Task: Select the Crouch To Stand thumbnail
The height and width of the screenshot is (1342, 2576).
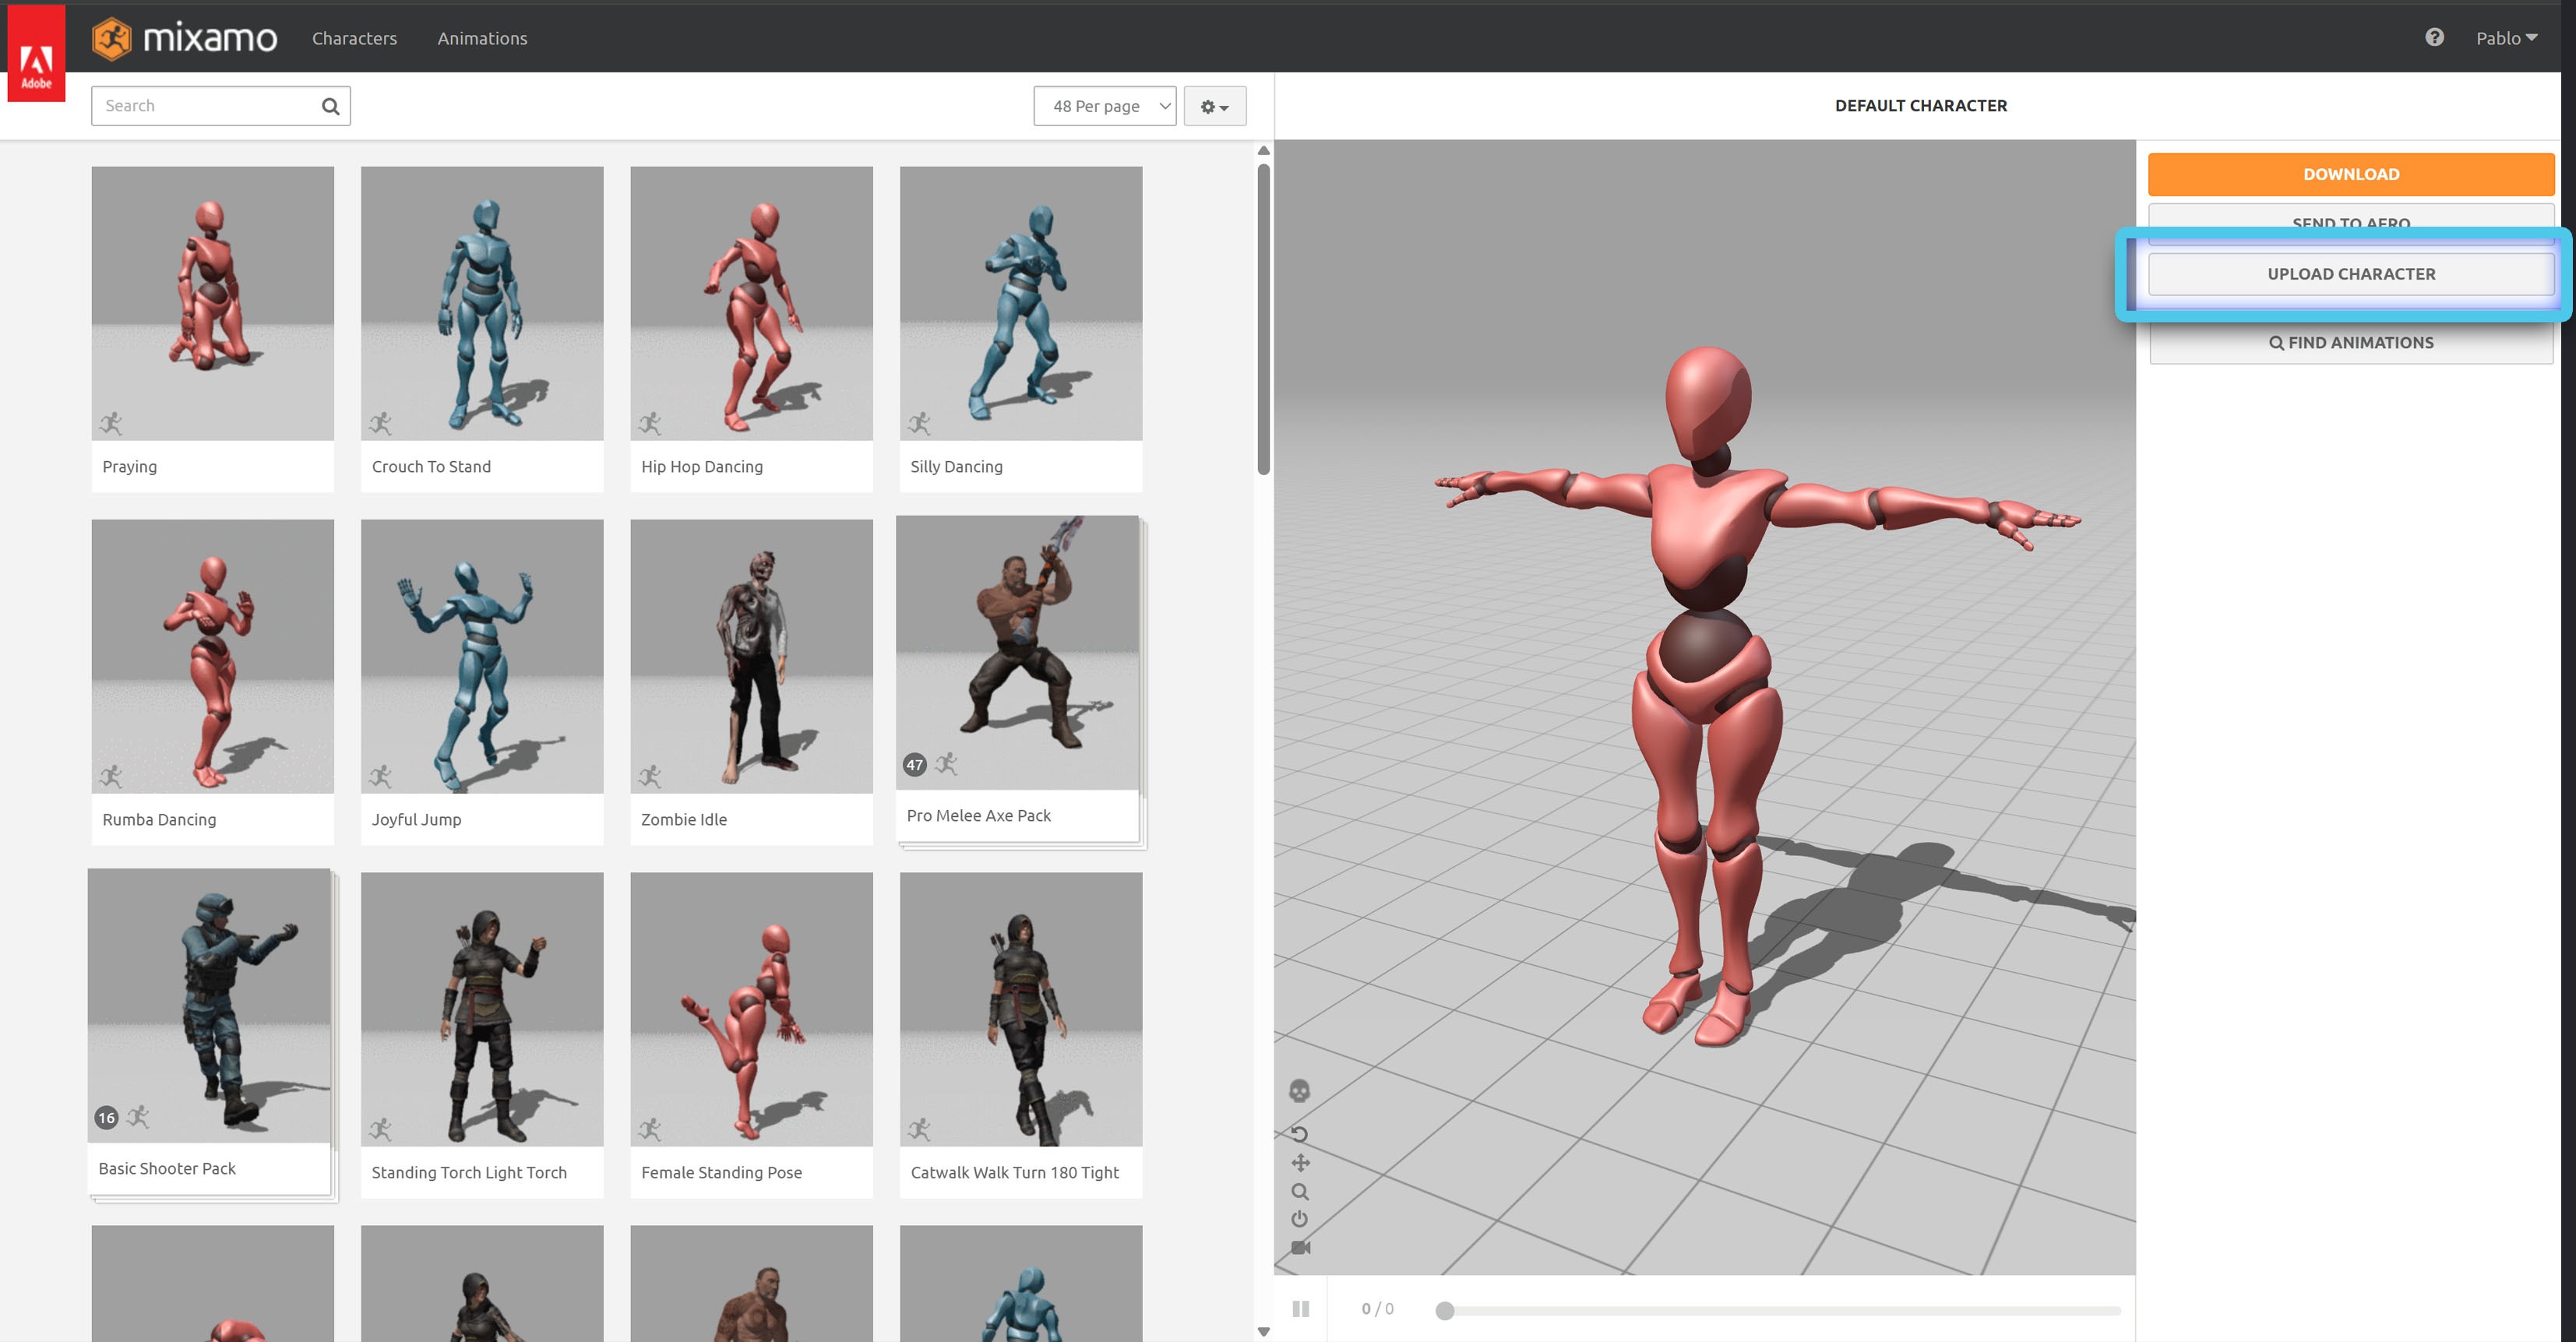Action: (482, 304)
